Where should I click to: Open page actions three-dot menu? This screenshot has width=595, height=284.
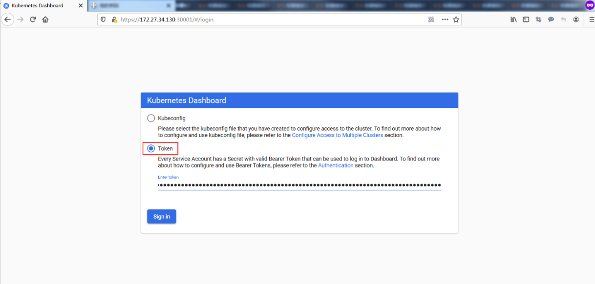pos(445,20)
